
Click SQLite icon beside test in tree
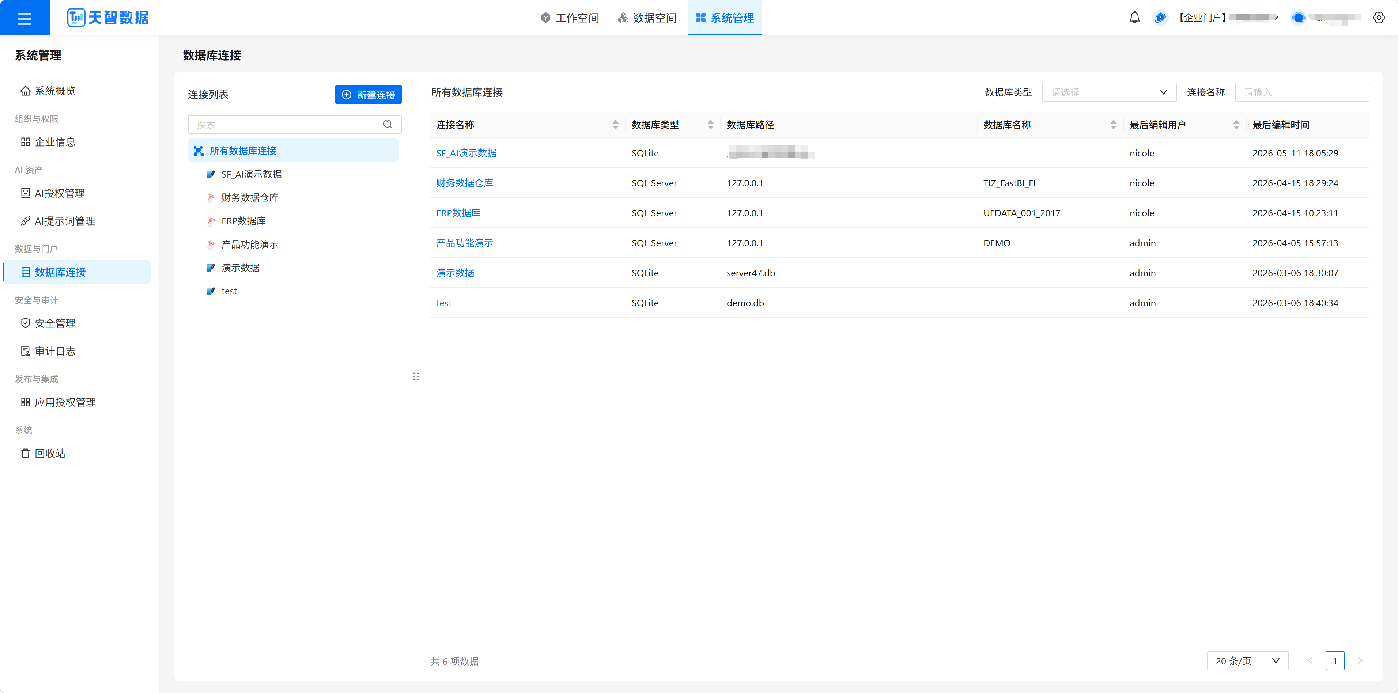click(x=211, y=291)
